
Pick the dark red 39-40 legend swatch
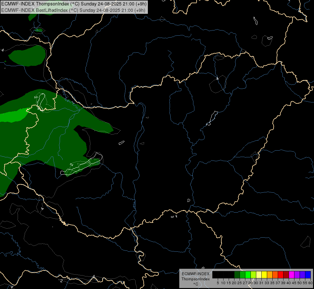coord(286,275)
